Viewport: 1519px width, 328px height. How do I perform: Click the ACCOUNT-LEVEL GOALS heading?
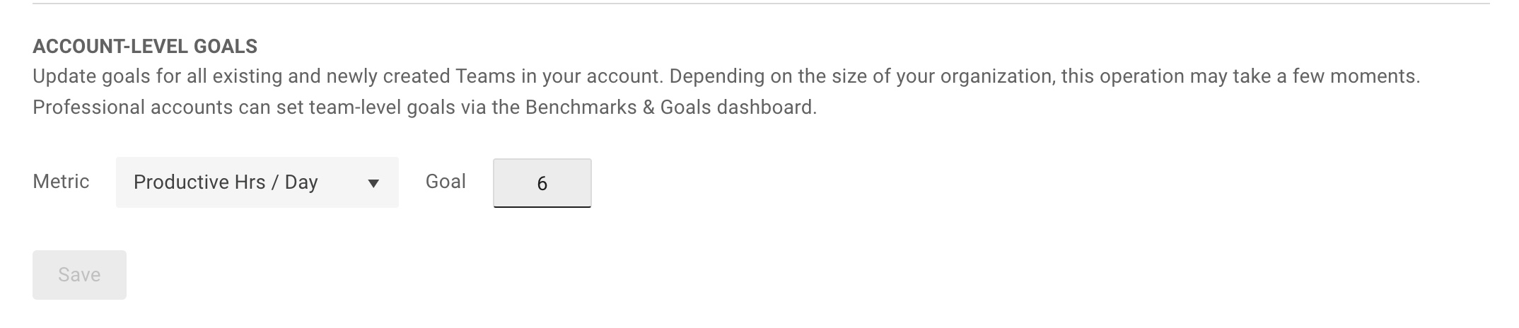click(x=145, y=47)
